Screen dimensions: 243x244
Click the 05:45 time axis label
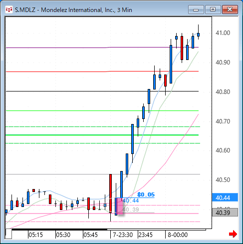click(90, 235)
